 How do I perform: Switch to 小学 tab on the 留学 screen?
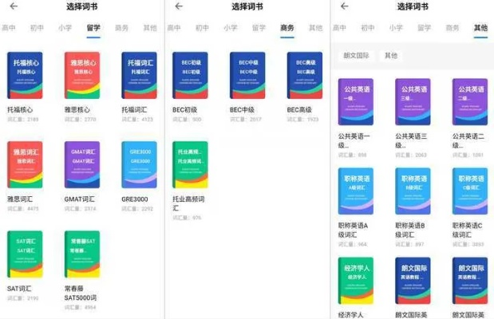tap(65, 28)
